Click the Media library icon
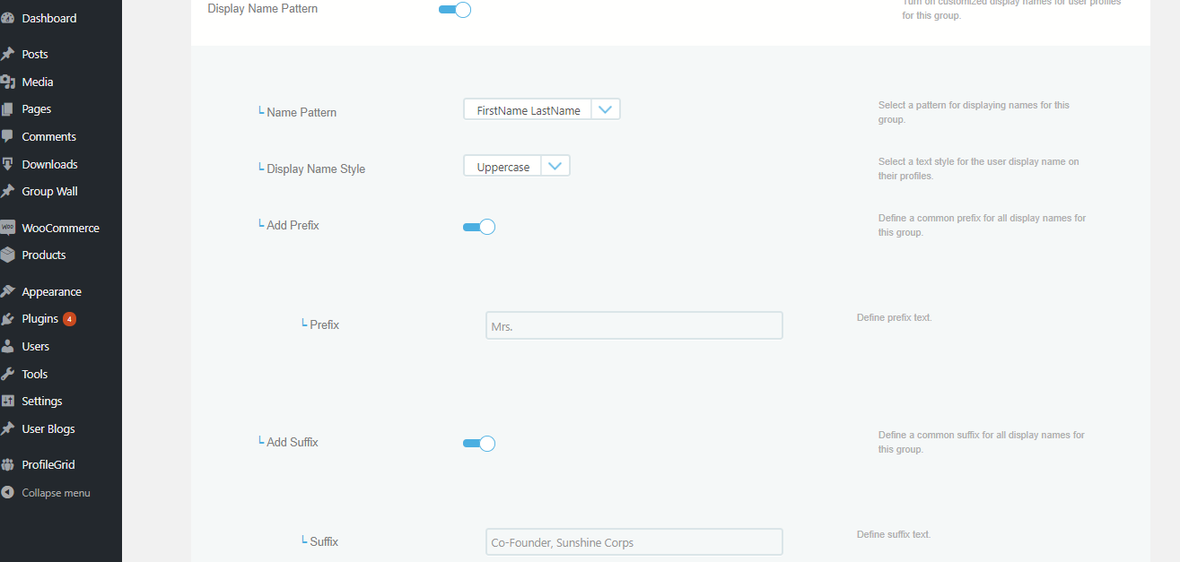The height and width of the screenshot is (562, 1180). [10, 81]
